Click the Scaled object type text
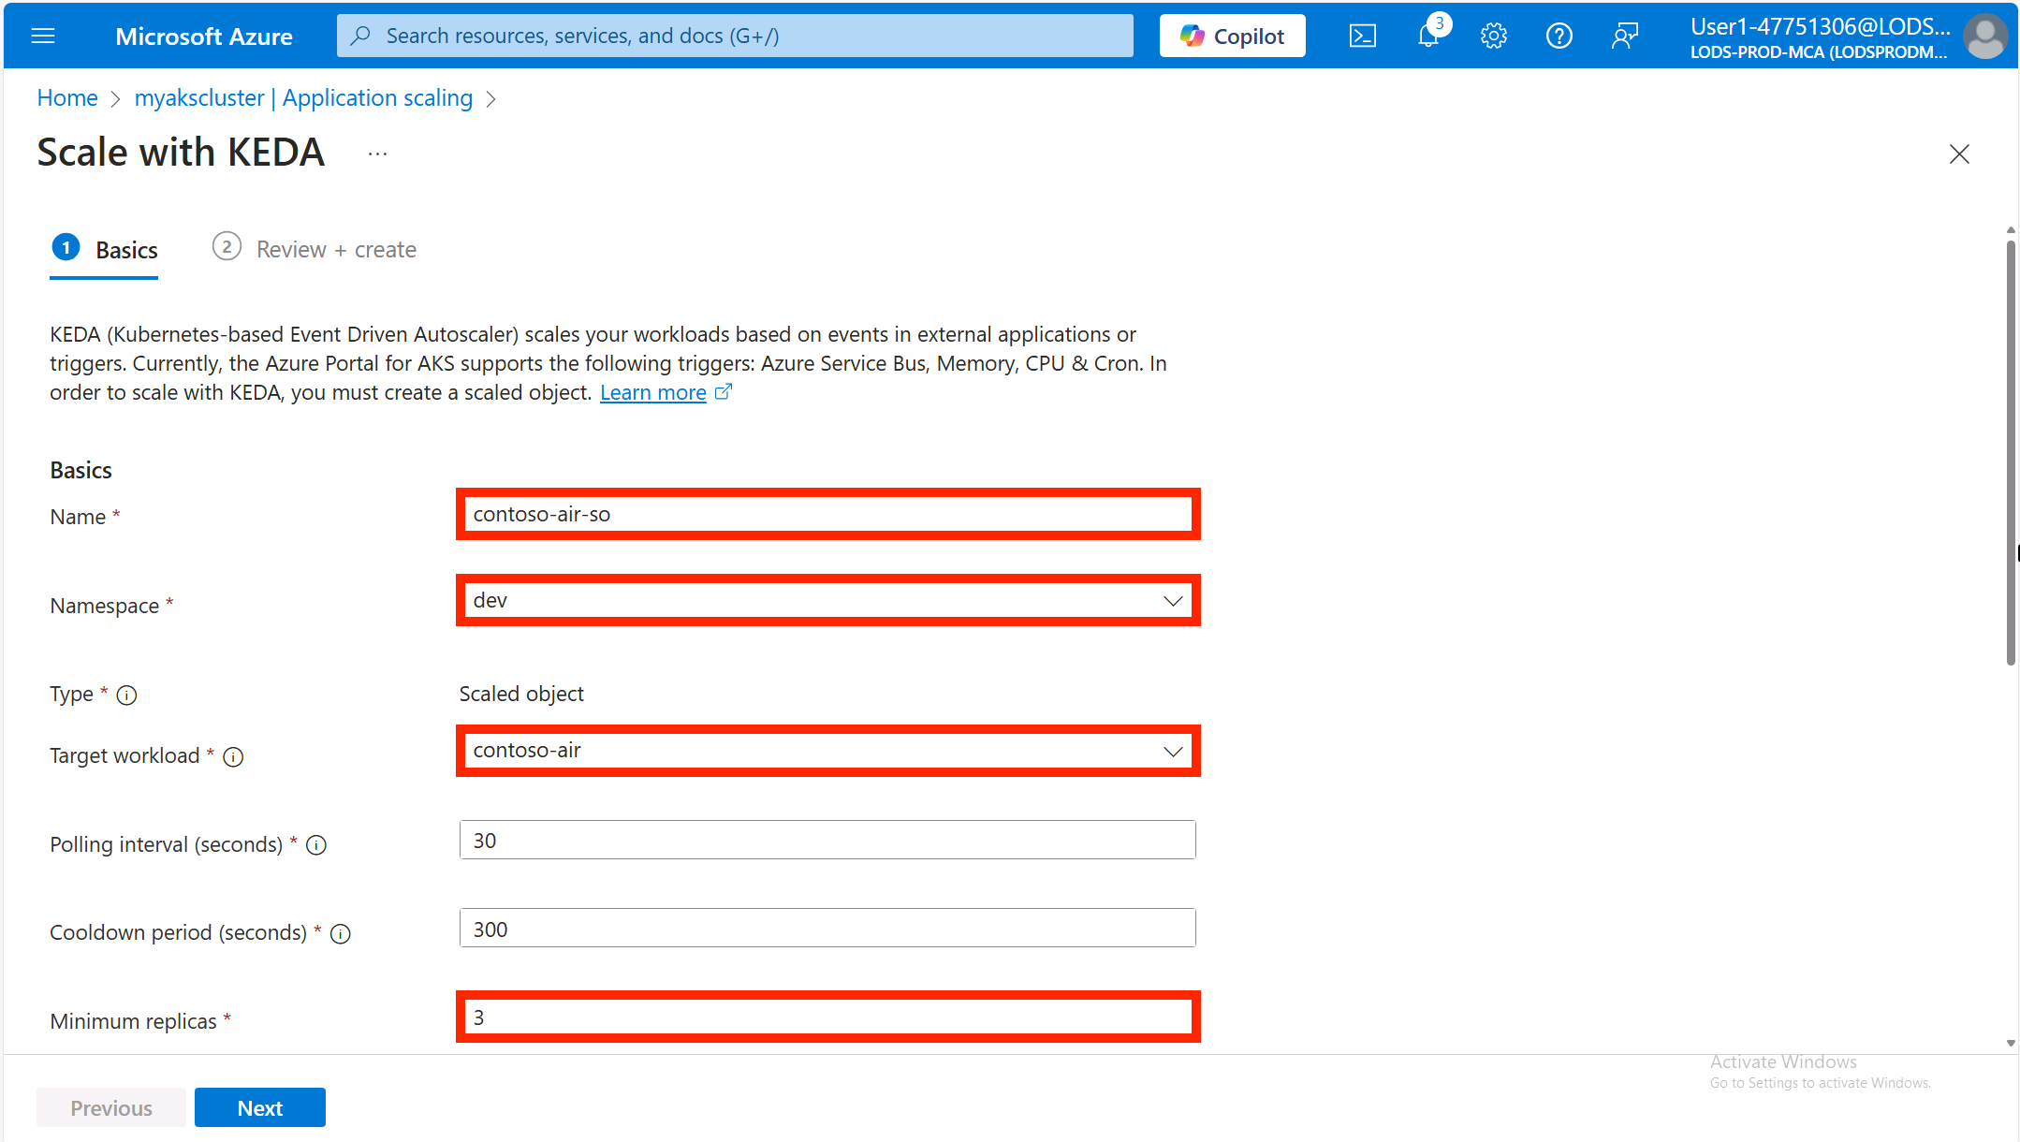The image size is (2020, 1142). point(521,694)
